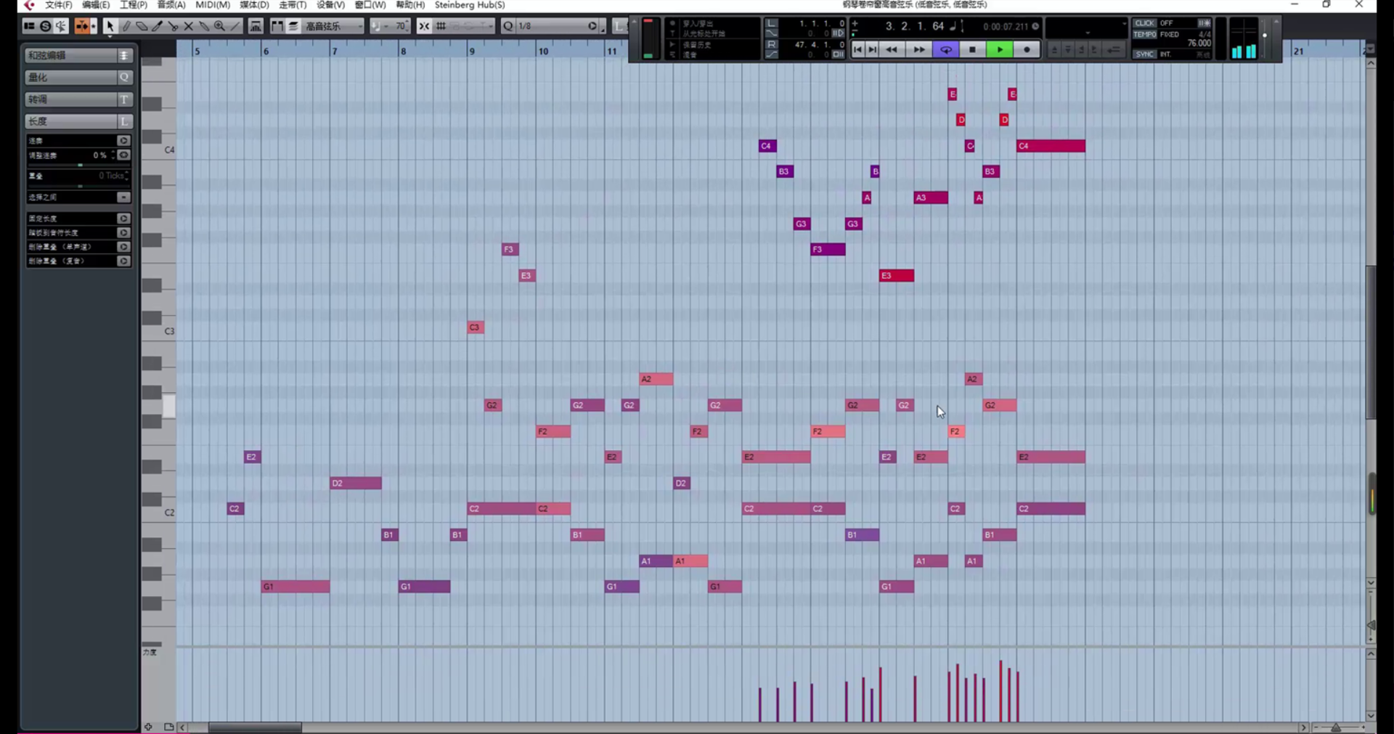Click the 删除重叠 (单声道) apply button

coord(123,247)
